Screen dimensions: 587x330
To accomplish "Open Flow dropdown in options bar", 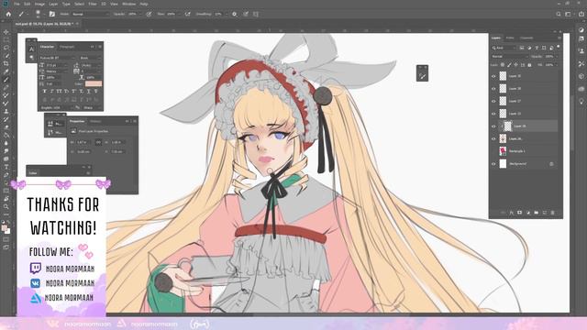I will point(180,14).
